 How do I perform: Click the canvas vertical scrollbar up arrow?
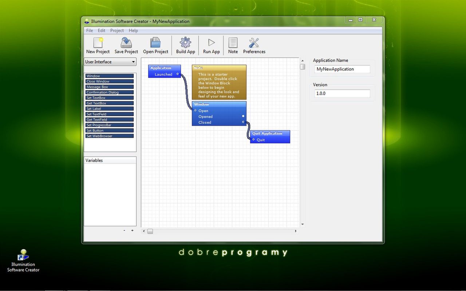[x=303, y=60]
